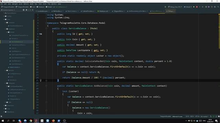220x123 pixels.
Task: Open the VCS menu
Action: 49,4
